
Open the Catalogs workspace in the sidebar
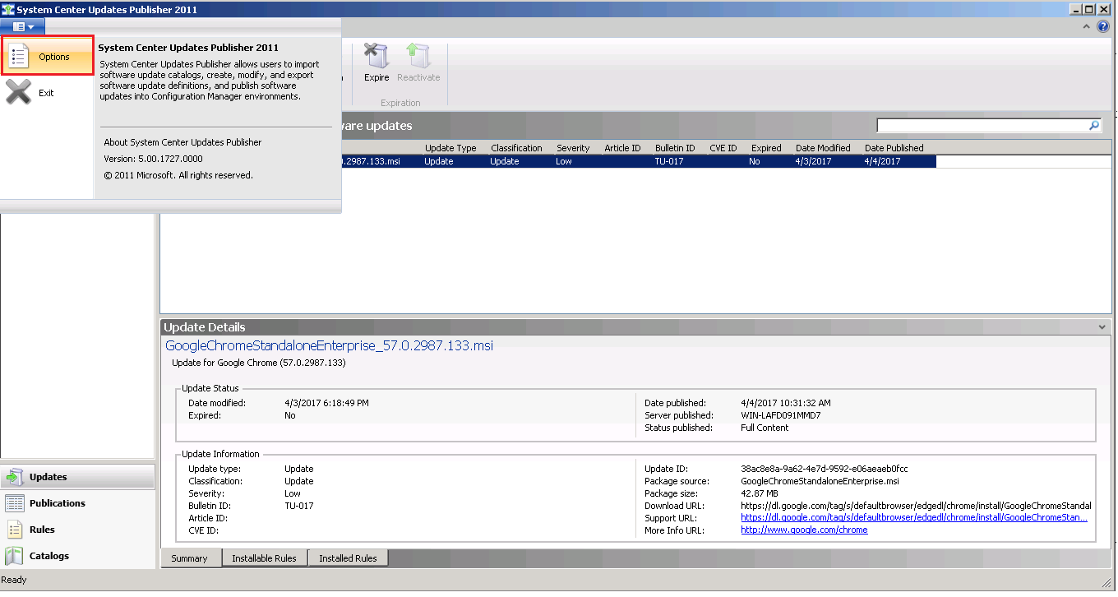[47, 556]
